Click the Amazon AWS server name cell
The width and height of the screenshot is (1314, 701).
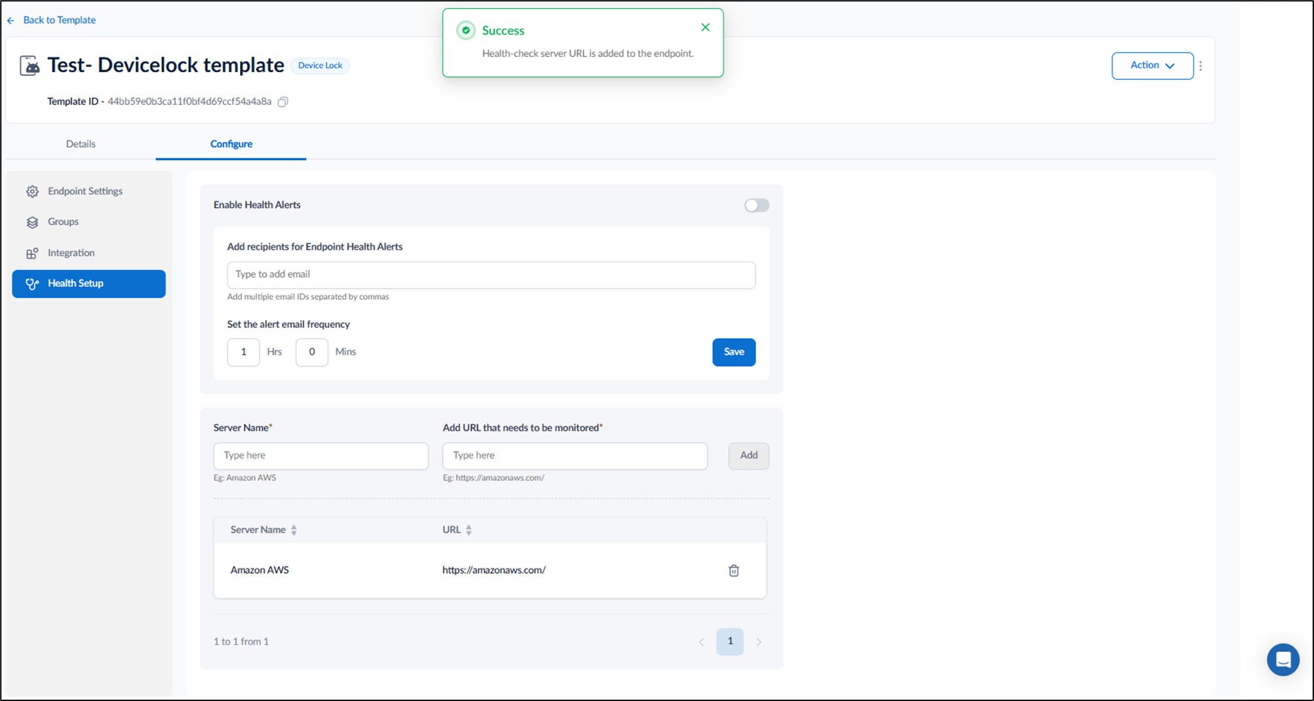point(260,571)
